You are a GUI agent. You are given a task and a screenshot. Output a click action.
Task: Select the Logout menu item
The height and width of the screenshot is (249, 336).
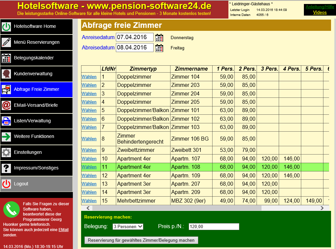click(36, 184)
